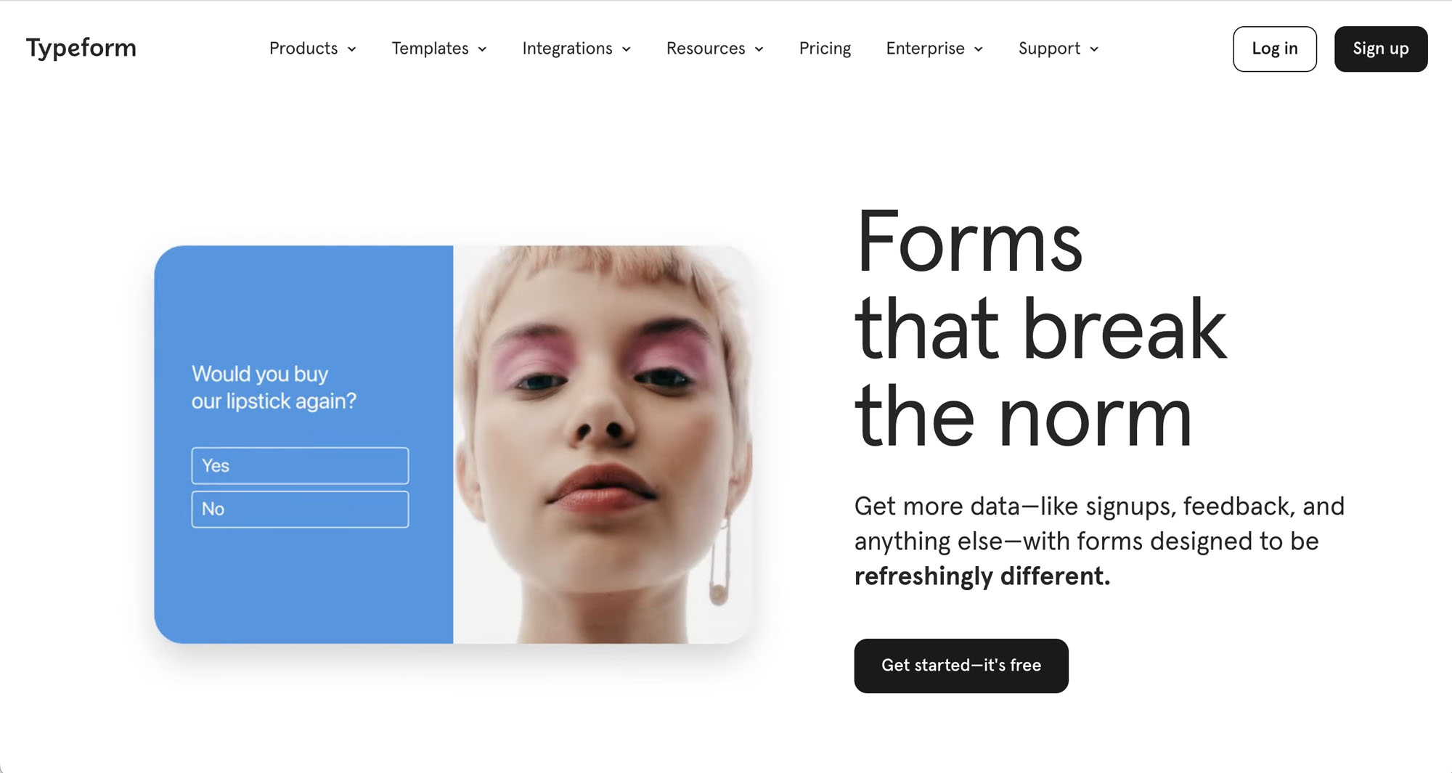
Task: Expand the Products chevron arrow
Action: tap(352, 49)
